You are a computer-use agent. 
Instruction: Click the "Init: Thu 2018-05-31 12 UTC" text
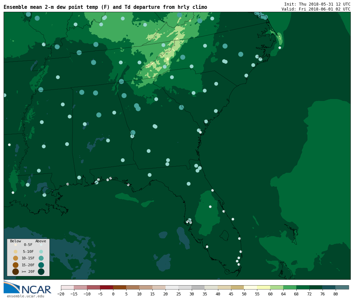click(317, 4)
